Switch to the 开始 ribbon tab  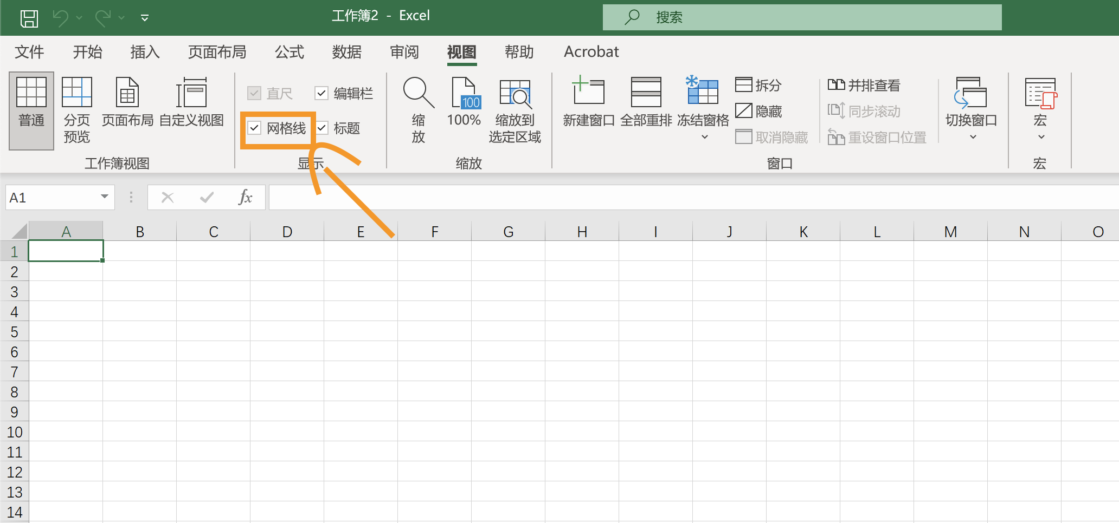87,52
